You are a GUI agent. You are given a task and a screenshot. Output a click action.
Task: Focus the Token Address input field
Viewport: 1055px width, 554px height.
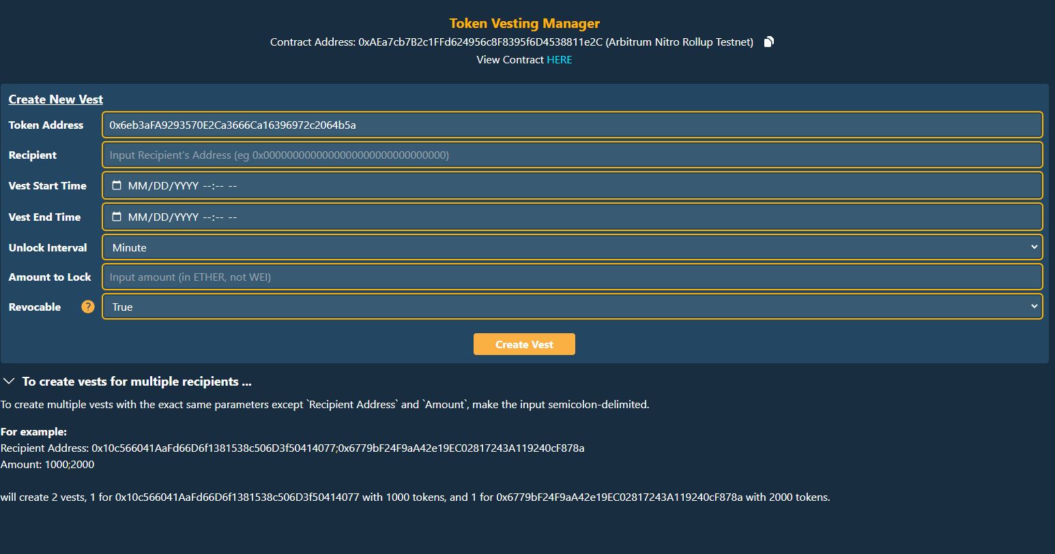[x=573, y=125]
